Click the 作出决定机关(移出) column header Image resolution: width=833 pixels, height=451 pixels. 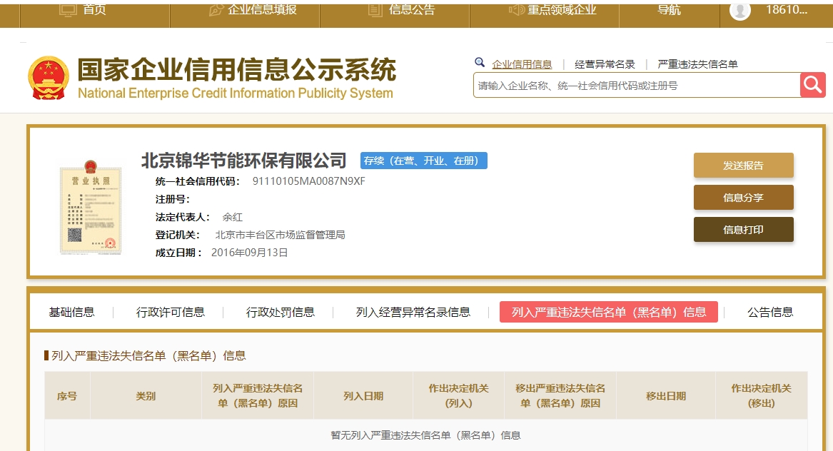coord(762,396)
